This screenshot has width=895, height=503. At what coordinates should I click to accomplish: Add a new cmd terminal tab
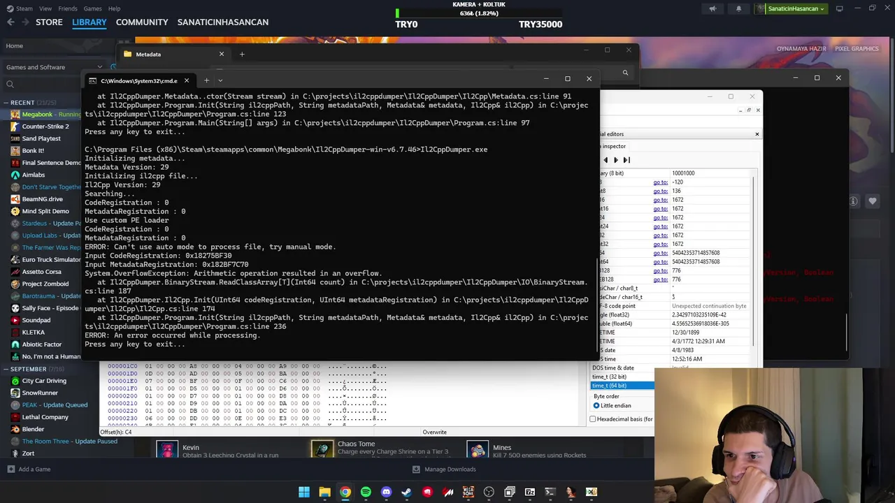coord(206,80)
